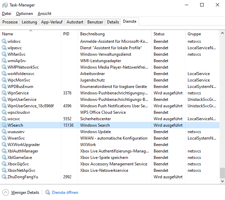Sort by the Status column header
This screenshot has height=200, width=225.
click(x=159, y=34)
